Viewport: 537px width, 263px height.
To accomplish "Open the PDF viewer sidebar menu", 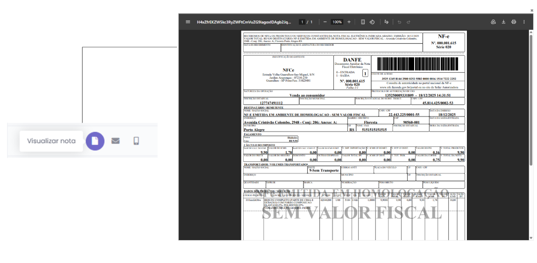I will point(188,22).
